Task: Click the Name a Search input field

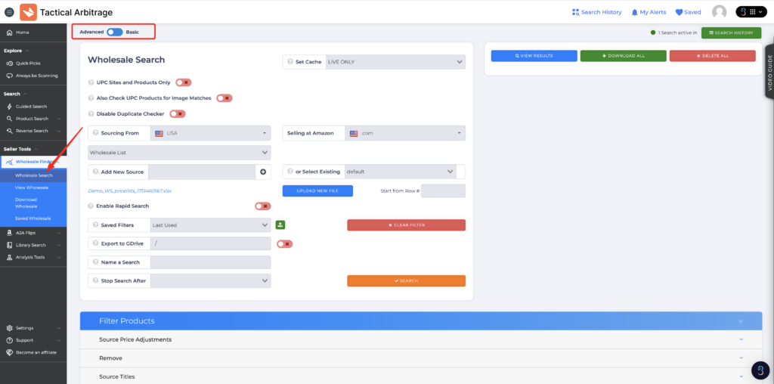Action: 210,262
